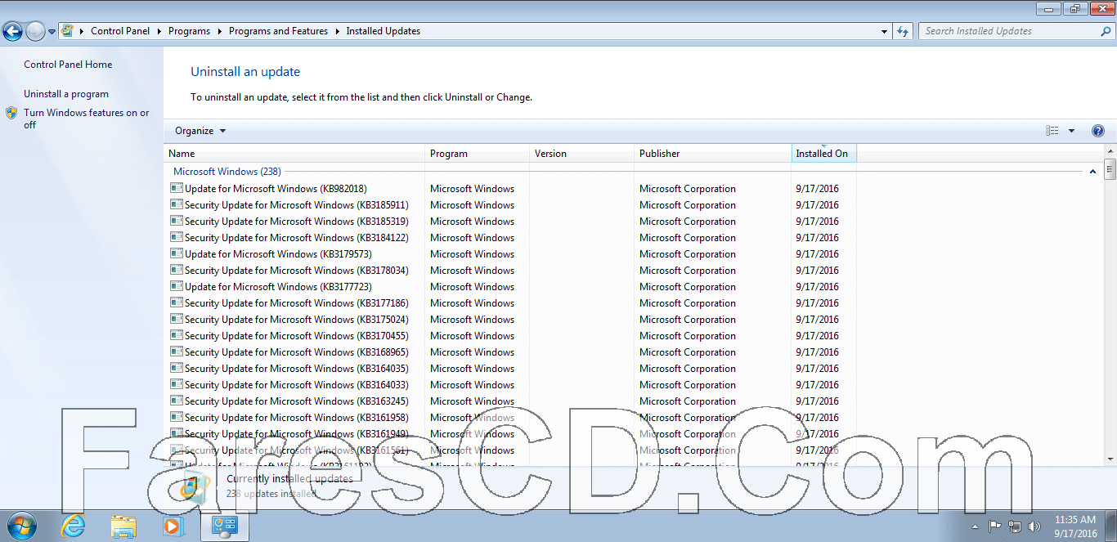The image size is (1117, 542).
Task: Open Uninstall a program link
Action: [x=66, y=94]
